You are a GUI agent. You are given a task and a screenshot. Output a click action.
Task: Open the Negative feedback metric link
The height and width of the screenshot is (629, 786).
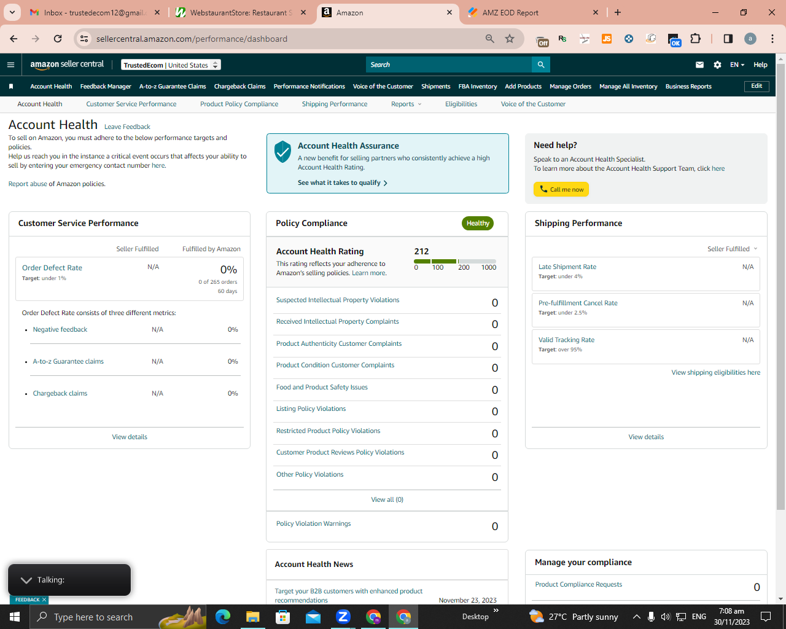pos(60,330)
